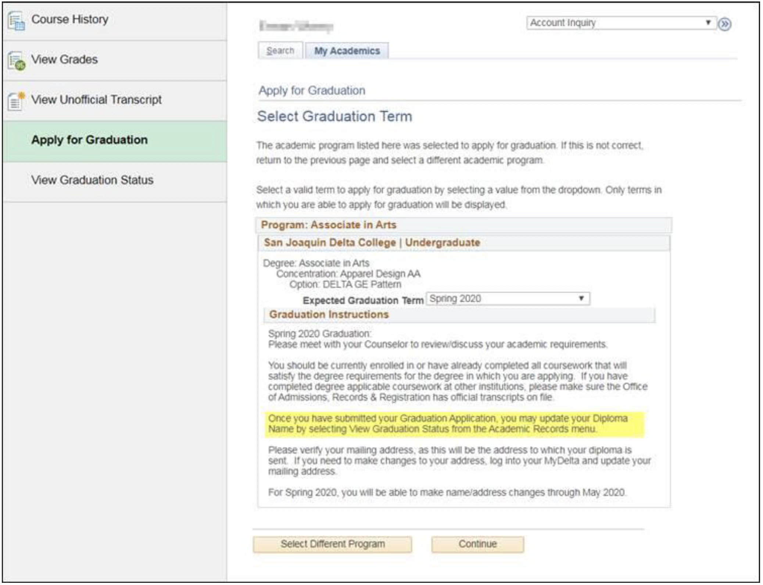
Task: Go to View Grades menu item
Action: tap(64, 60)
